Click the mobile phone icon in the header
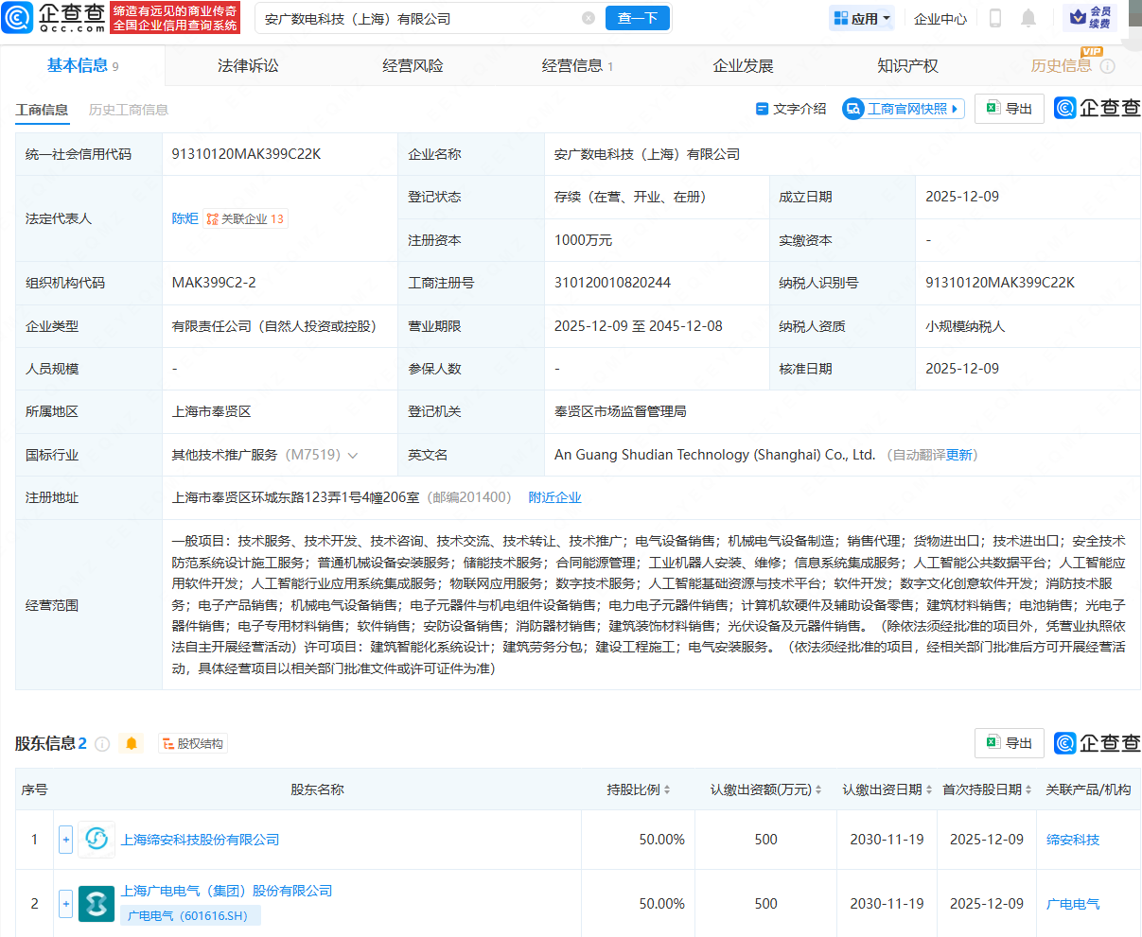1142x937 pixels. coord(993,18)
